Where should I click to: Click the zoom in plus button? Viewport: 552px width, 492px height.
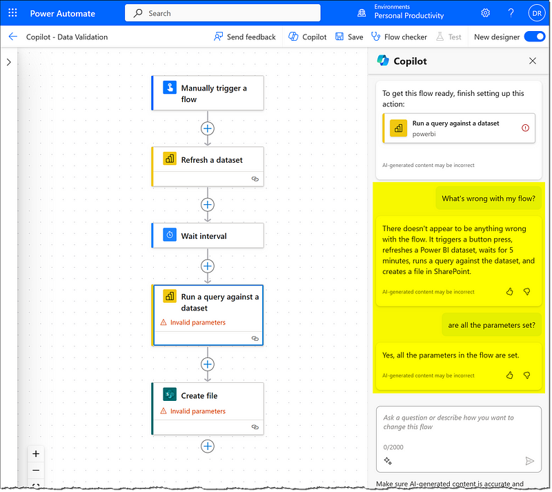click(37, 454)
